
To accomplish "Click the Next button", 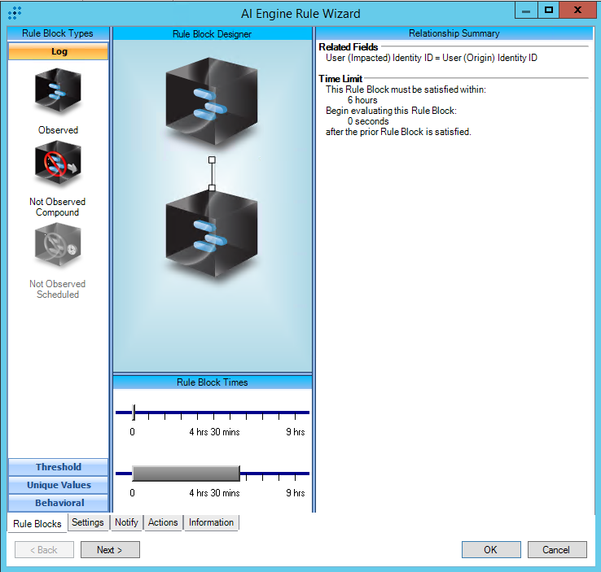I will pyautogui.click(x=110, y=550).
